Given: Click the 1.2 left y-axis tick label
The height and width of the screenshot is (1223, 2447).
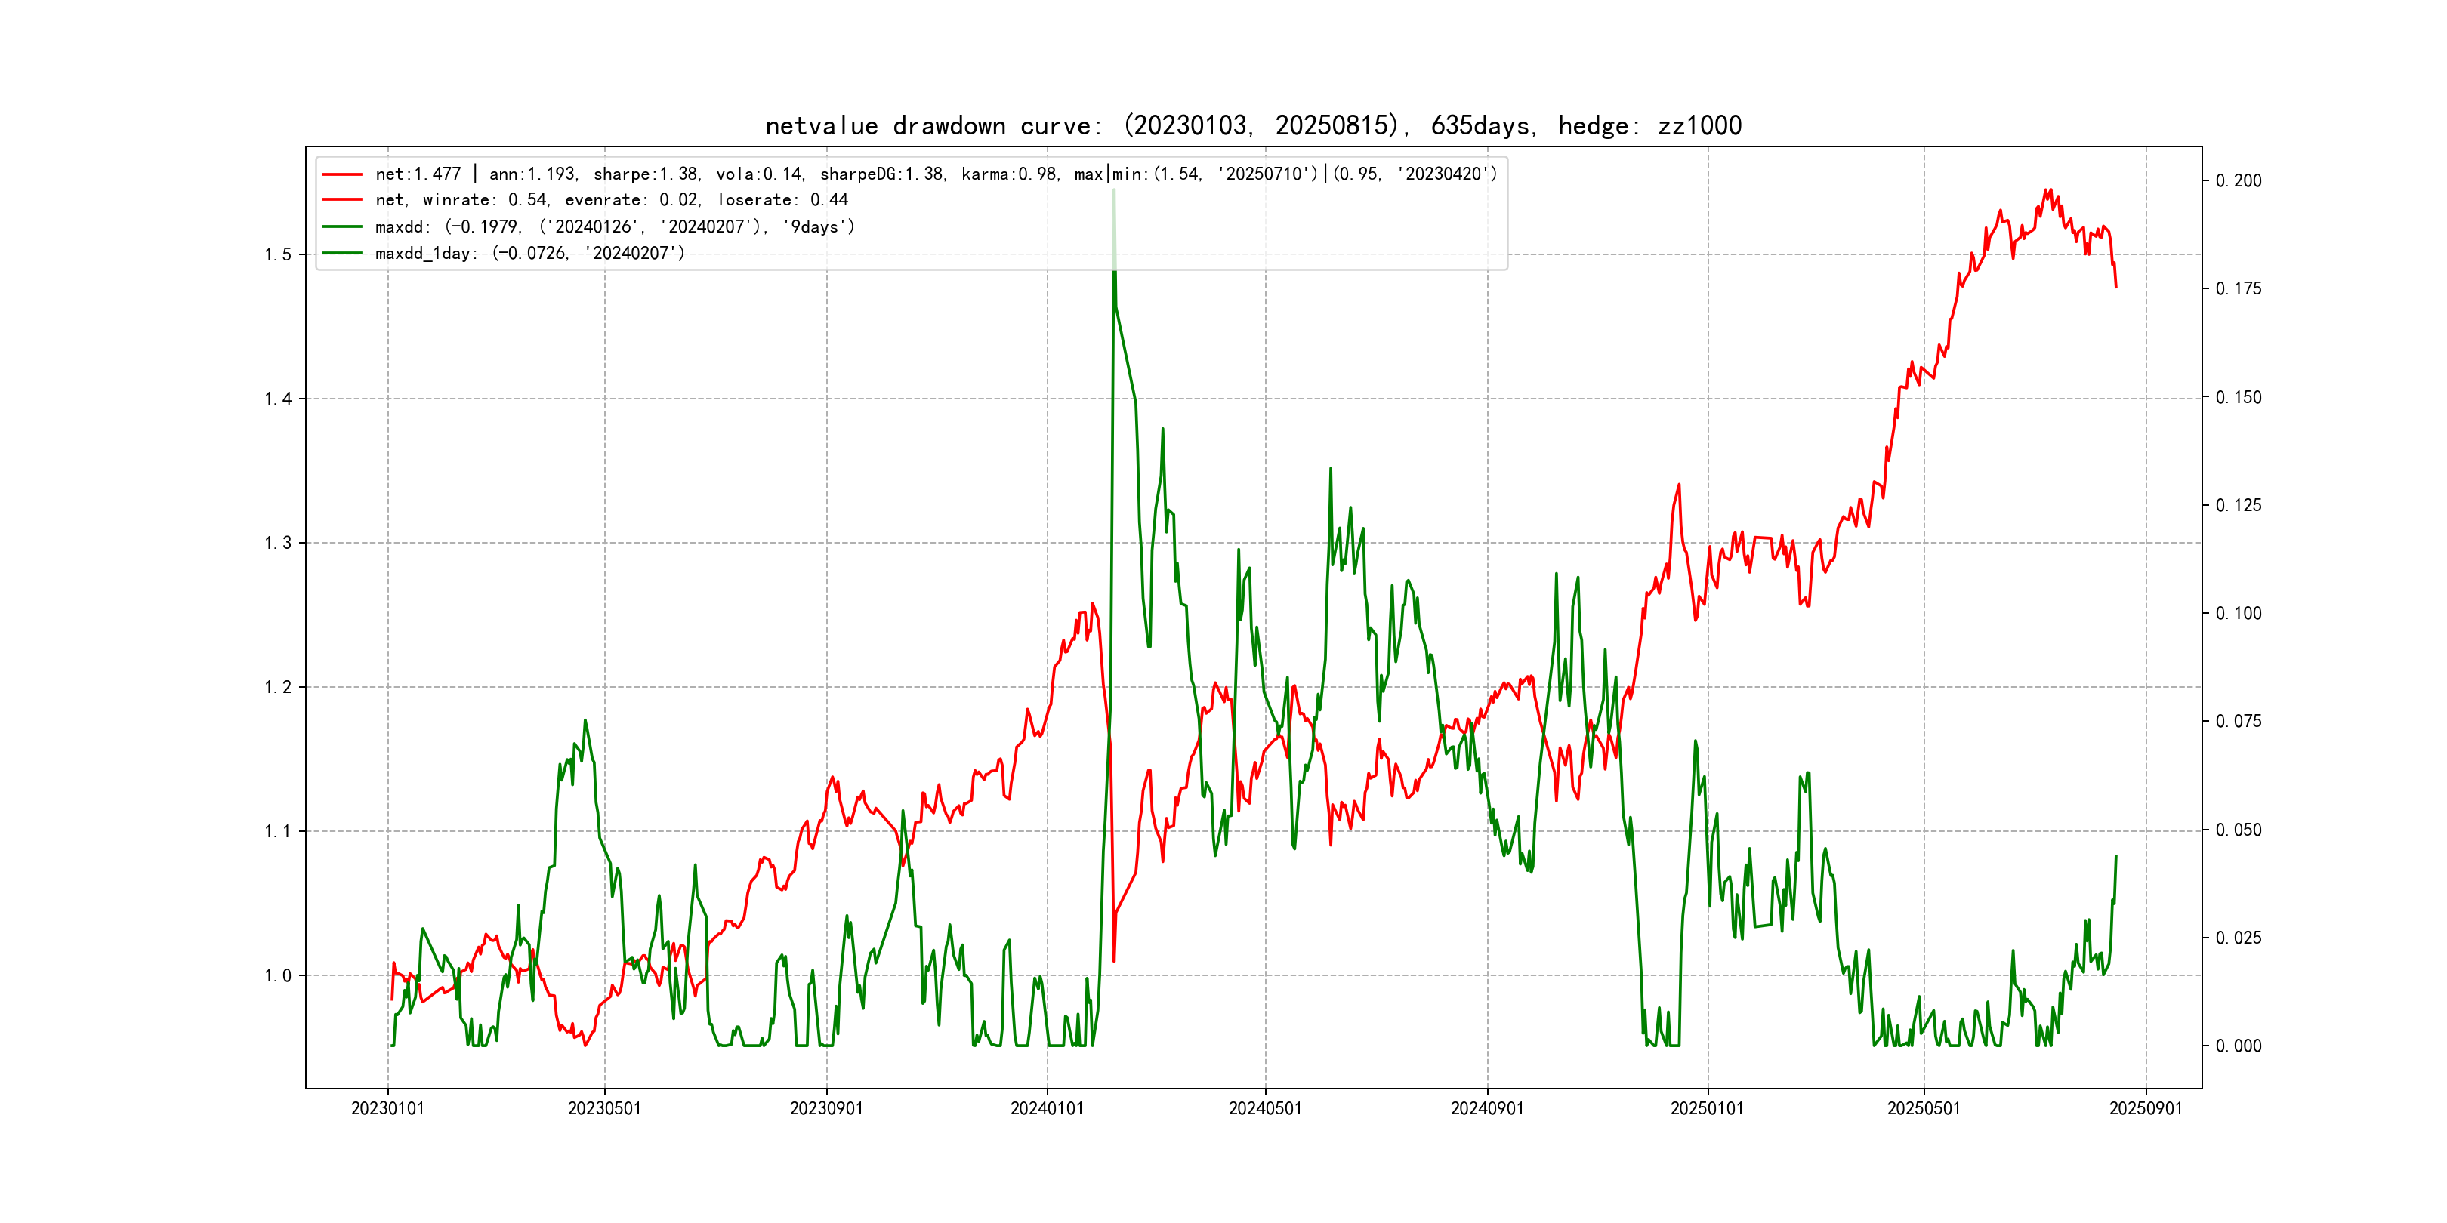Looking at the screenshot, I should pyautogui.click(x=277, y=688).
